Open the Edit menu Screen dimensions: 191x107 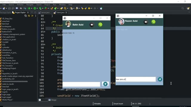(4, 5)
